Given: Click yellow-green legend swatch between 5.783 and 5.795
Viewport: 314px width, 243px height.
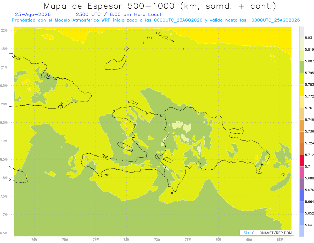Looking at the screenshot, I should point(302,79).
